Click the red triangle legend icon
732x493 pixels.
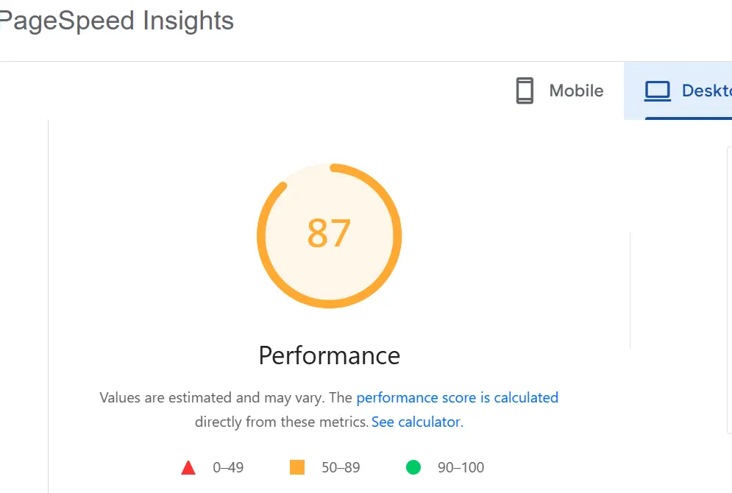pos(188,467)
